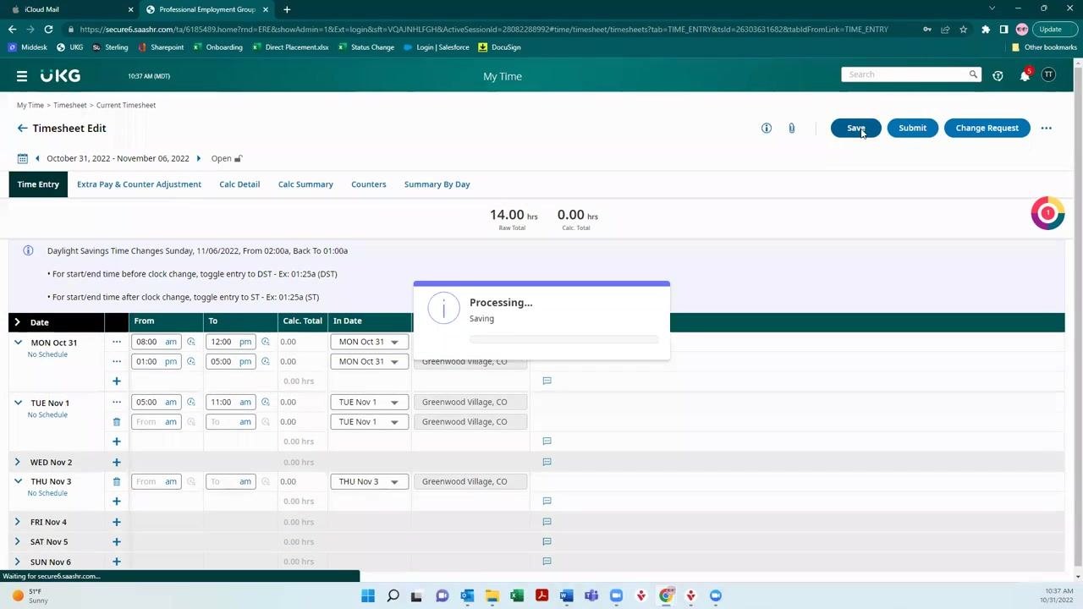Expand the SAT Nov 5 day row

[18, 541]
